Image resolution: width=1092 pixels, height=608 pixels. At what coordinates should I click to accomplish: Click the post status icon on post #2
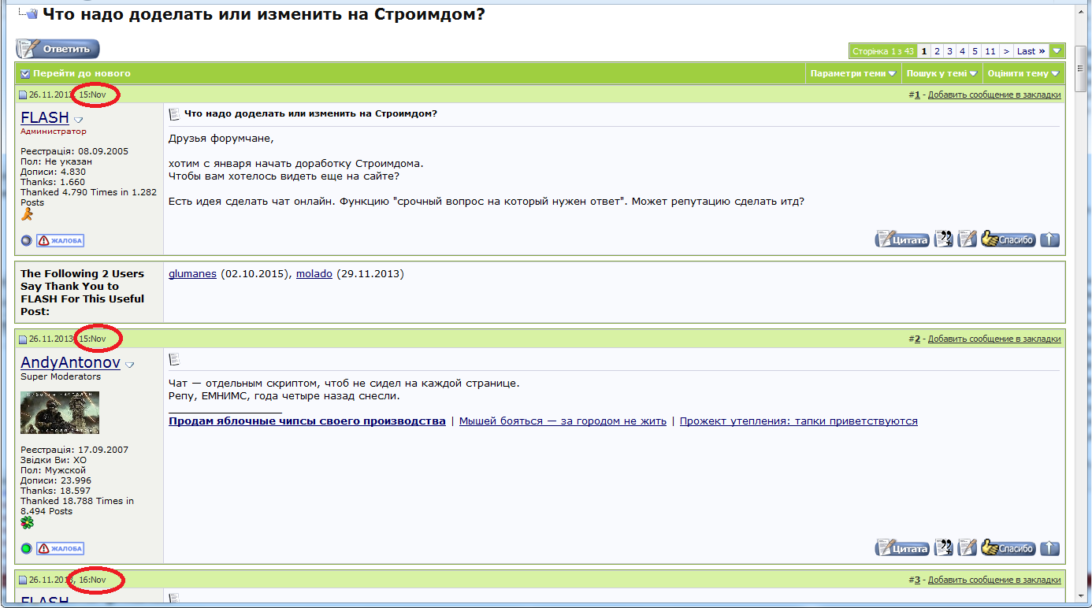point(23,339)
